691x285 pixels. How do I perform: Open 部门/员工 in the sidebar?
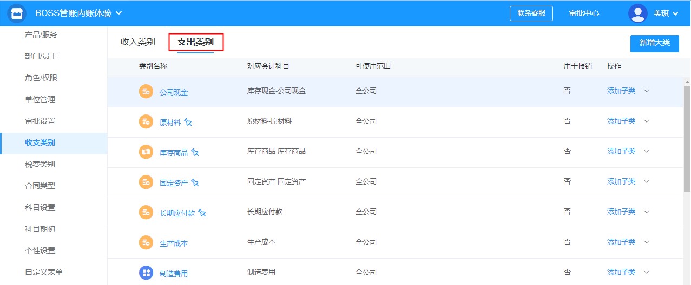pos(41,56)
